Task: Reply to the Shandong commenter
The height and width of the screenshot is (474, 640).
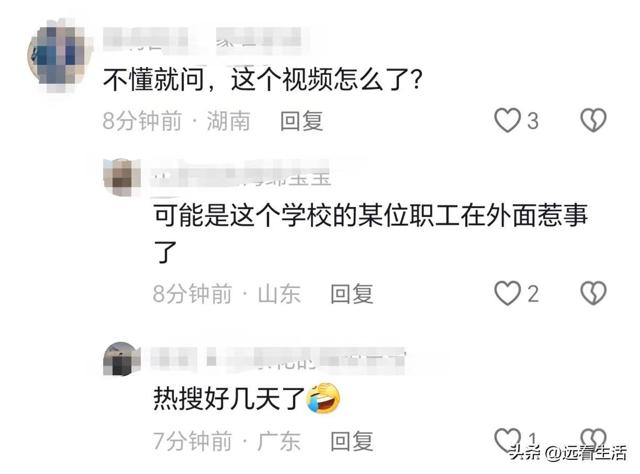Action: tap(352, 294)
